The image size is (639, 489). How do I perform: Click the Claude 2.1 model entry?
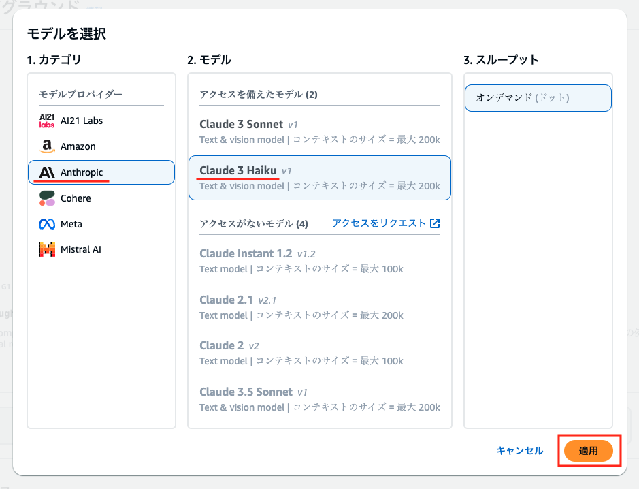tap(320, 307)
